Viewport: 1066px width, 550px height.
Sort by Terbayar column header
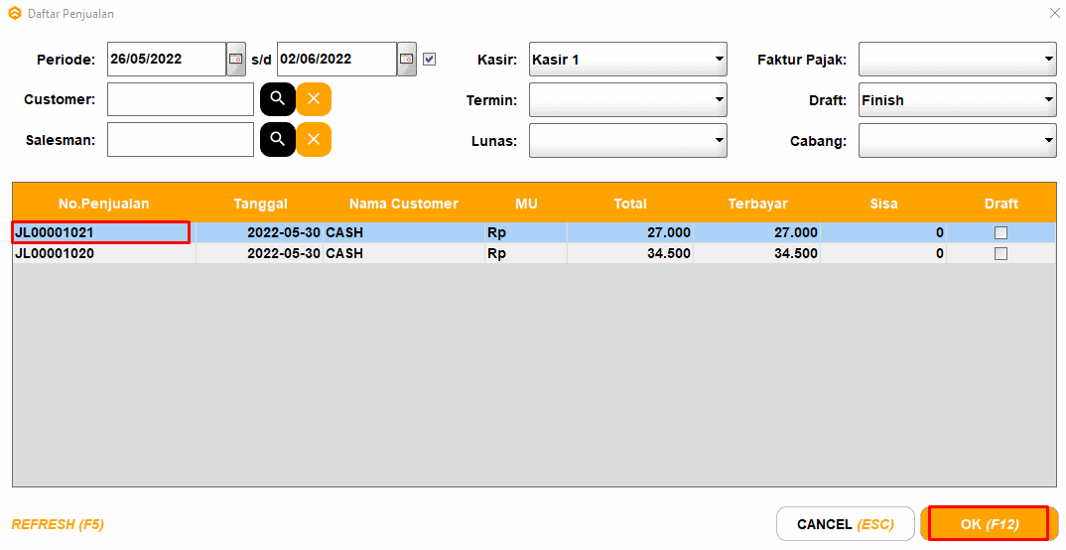point(757,204)
